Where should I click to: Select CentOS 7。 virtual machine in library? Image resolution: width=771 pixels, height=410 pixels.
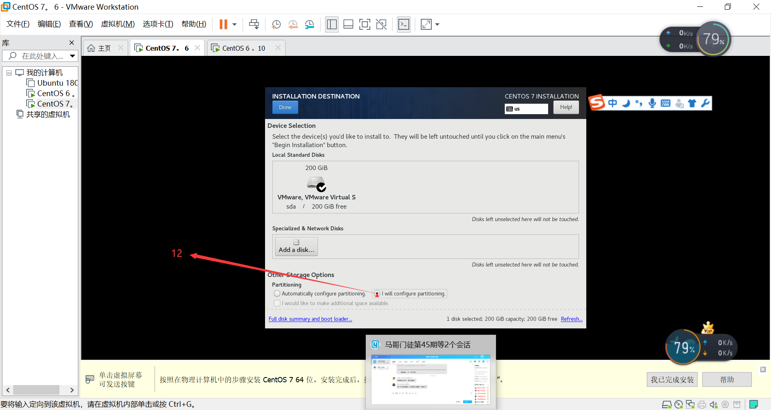[x=51, y=104]
